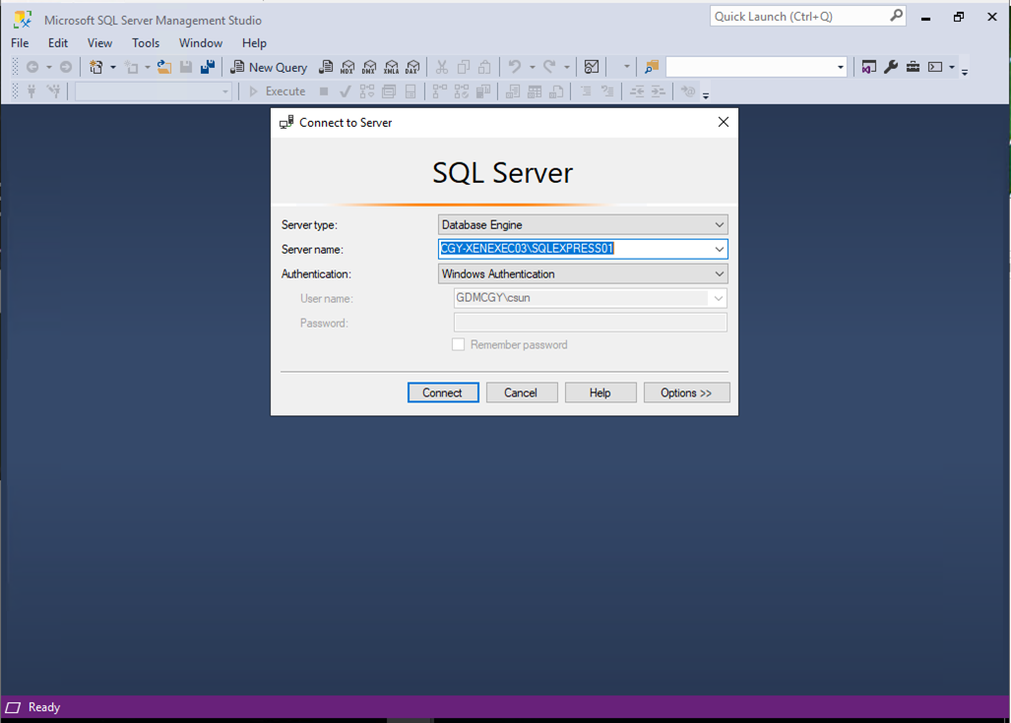Open the Help menu in menu bar
The image size is (1011, 723).
click(x=254, y=43)
